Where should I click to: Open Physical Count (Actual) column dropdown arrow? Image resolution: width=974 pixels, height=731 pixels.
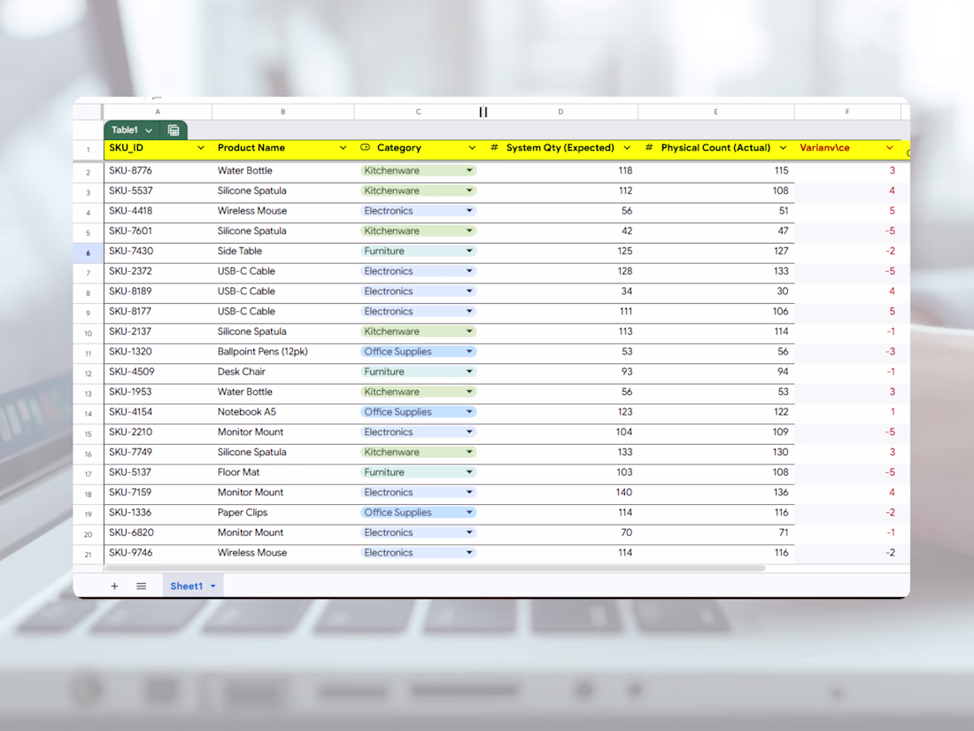tap(783, 148)
